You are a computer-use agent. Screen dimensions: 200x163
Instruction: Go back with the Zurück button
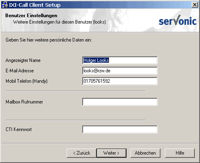coord(81,153)
